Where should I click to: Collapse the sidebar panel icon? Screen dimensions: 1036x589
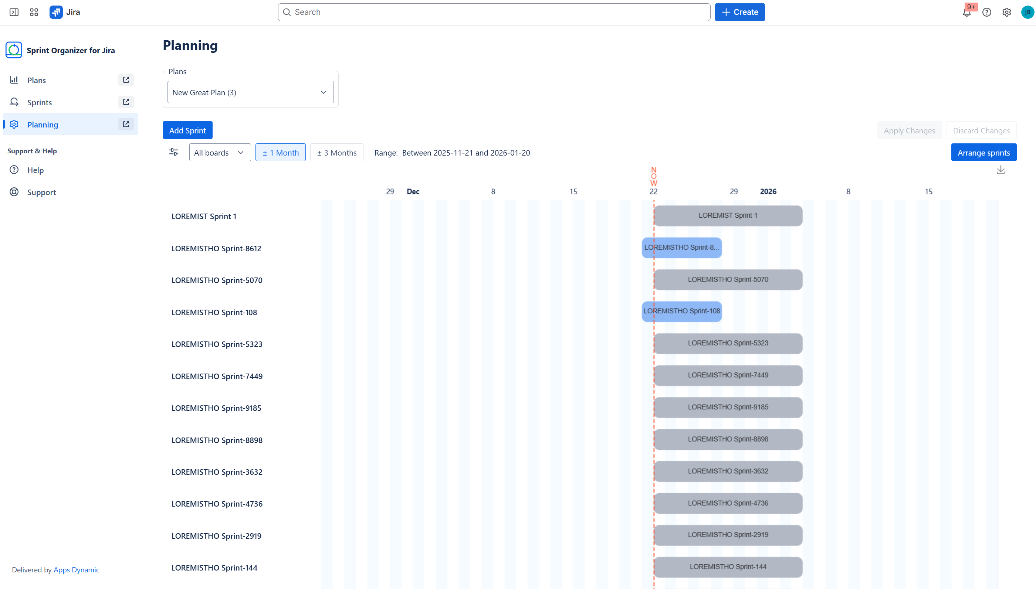coord(14,12)
